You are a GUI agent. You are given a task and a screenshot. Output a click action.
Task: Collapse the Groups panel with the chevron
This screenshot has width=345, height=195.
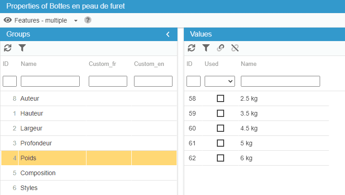(168, 34)
